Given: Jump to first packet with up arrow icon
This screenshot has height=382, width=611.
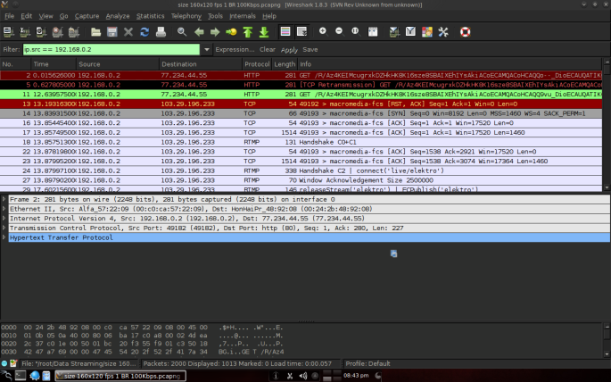Looking at the screenshot, I should 248,32.
